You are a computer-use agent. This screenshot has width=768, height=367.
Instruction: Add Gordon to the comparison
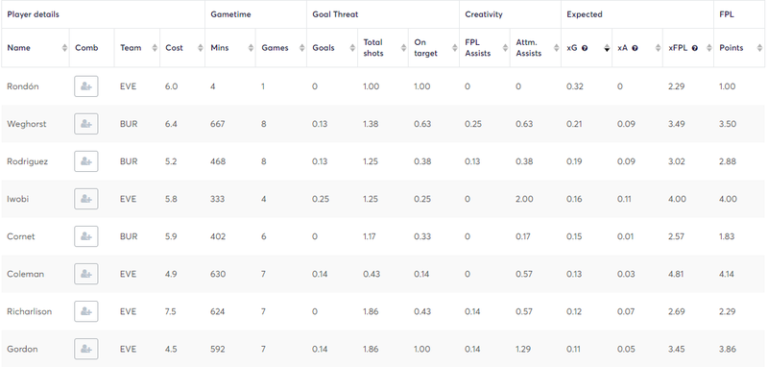point(86,349)
